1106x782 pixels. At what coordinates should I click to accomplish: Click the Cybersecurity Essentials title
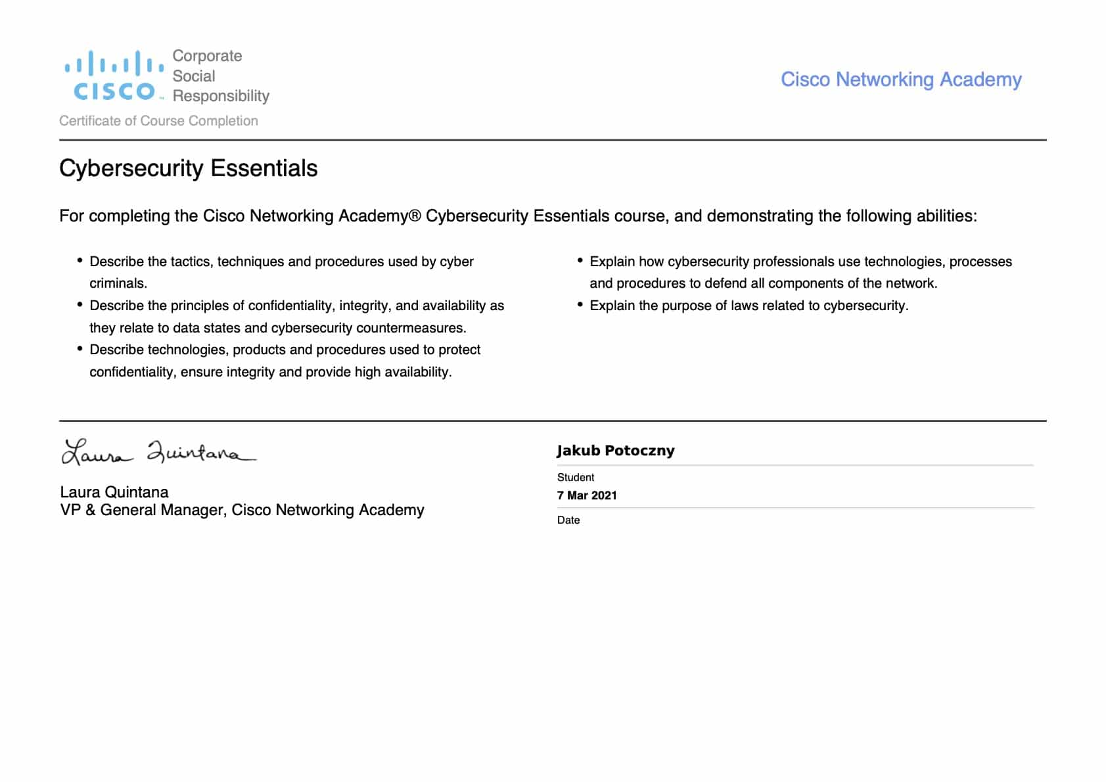[x=188, y=168]
